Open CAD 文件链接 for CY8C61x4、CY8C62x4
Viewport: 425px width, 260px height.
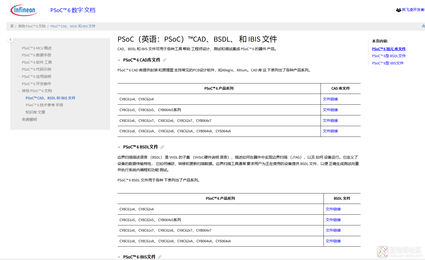[x=330, y=99]
